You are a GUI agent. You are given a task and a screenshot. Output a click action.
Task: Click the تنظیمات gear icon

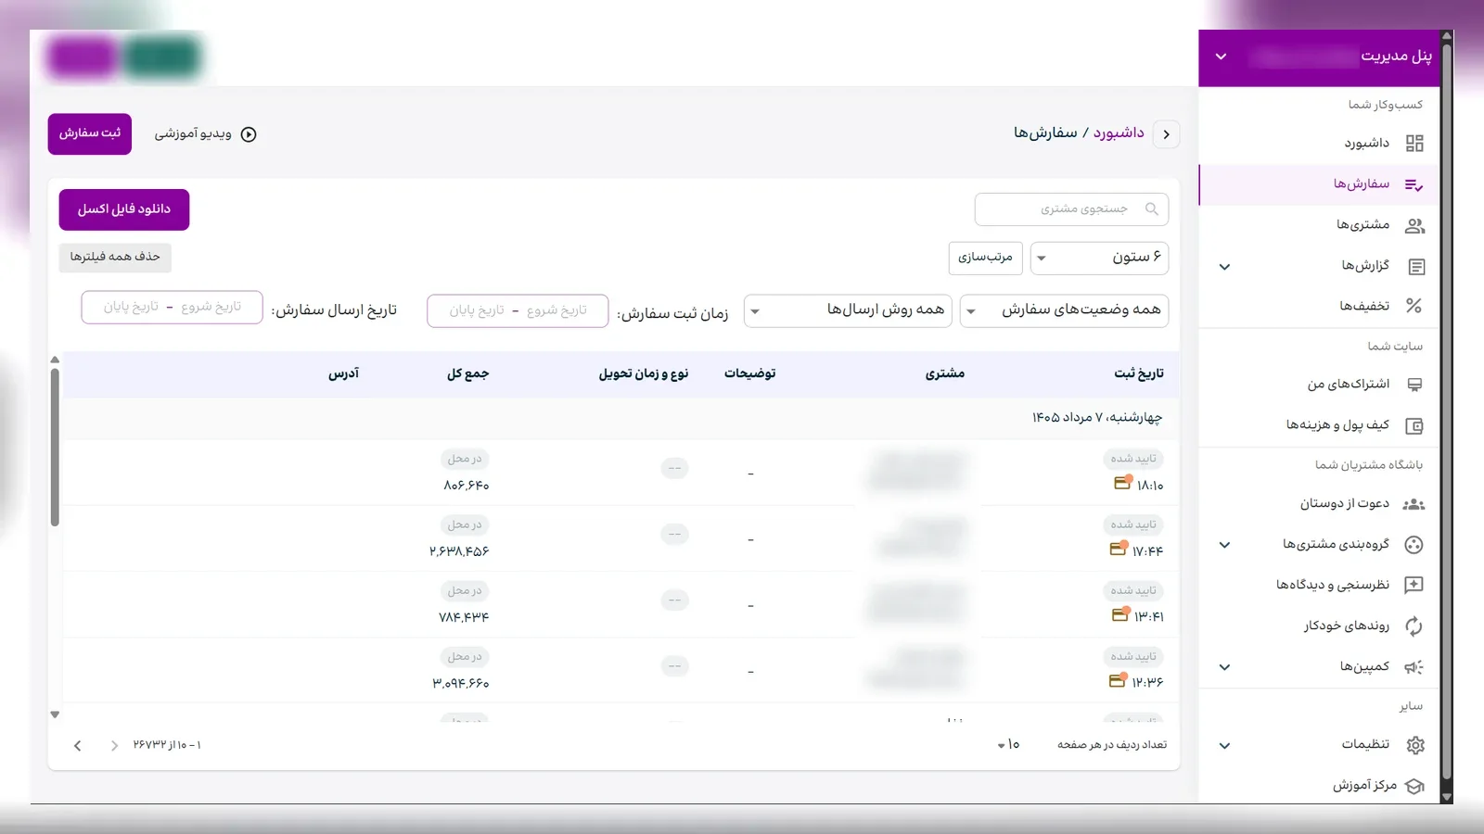coord(1414,745)
